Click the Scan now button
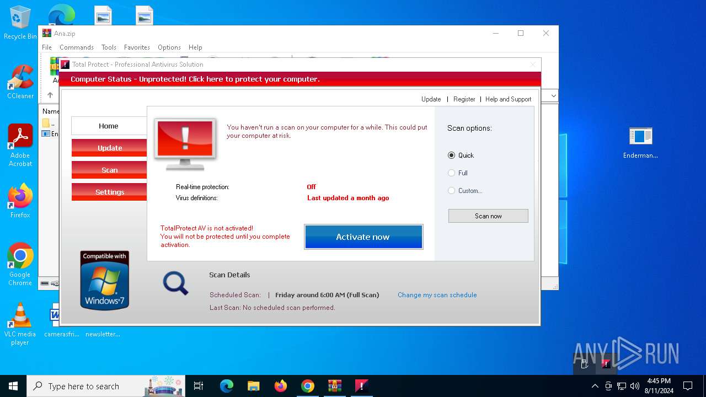The height and width of the screenshot is (397, 706). tap(488, 216)
